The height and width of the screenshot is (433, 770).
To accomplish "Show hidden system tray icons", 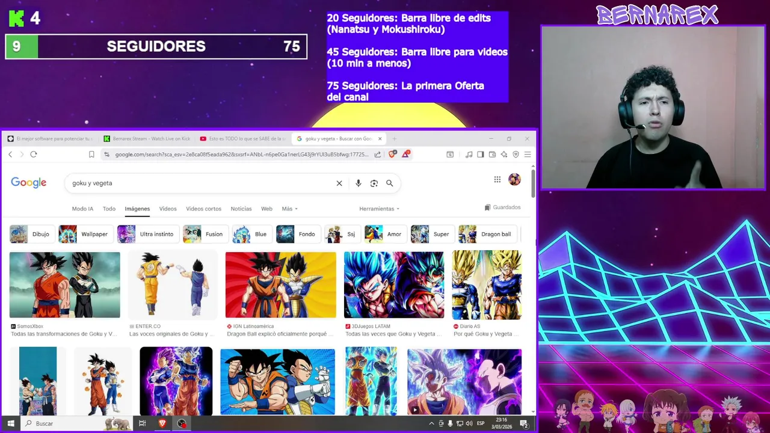I will pos(431,423).
